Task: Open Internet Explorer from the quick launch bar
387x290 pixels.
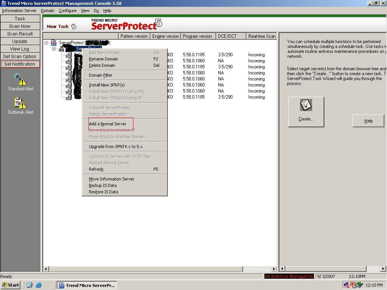Action: coord(39,285)
